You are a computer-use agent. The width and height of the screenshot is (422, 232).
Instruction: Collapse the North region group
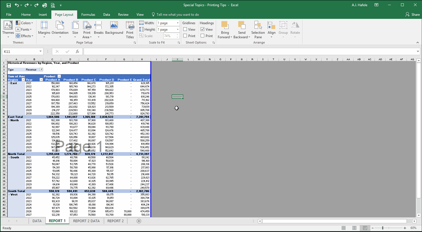9,120
